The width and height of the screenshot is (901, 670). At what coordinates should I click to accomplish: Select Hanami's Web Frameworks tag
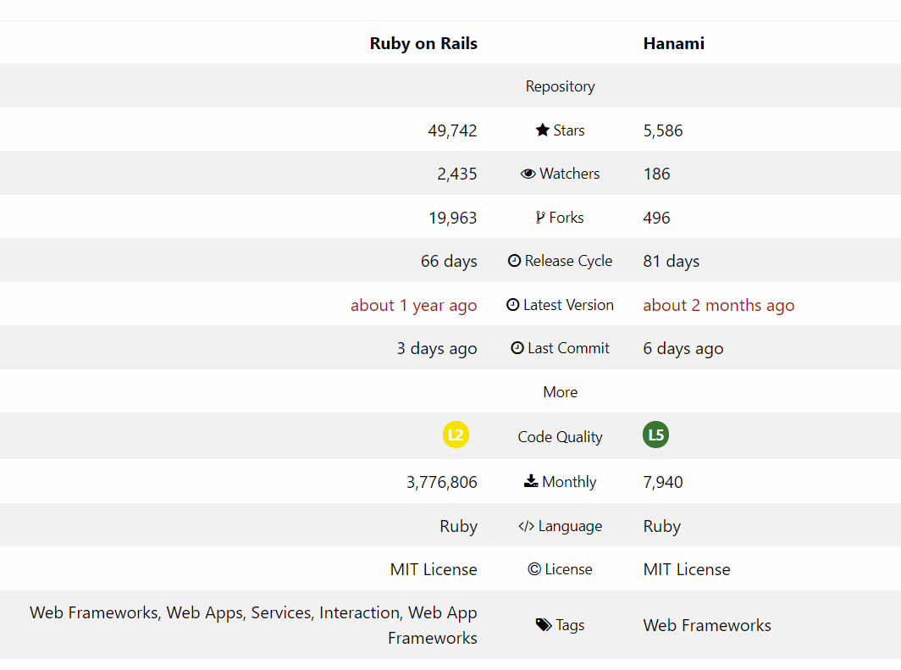(707, 624)
